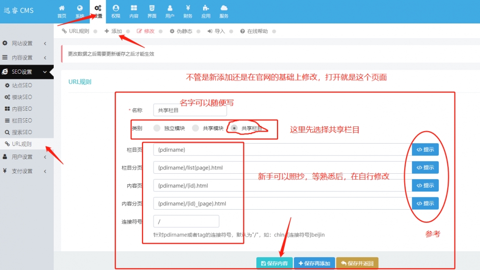Screen dimensions: 480x270
Task: Click the 内容设置 list icon
Action: coord(5,57)
